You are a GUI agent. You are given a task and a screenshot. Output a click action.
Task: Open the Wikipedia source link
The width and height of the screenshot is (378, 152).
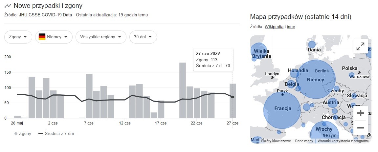click(x=274, y=27)
